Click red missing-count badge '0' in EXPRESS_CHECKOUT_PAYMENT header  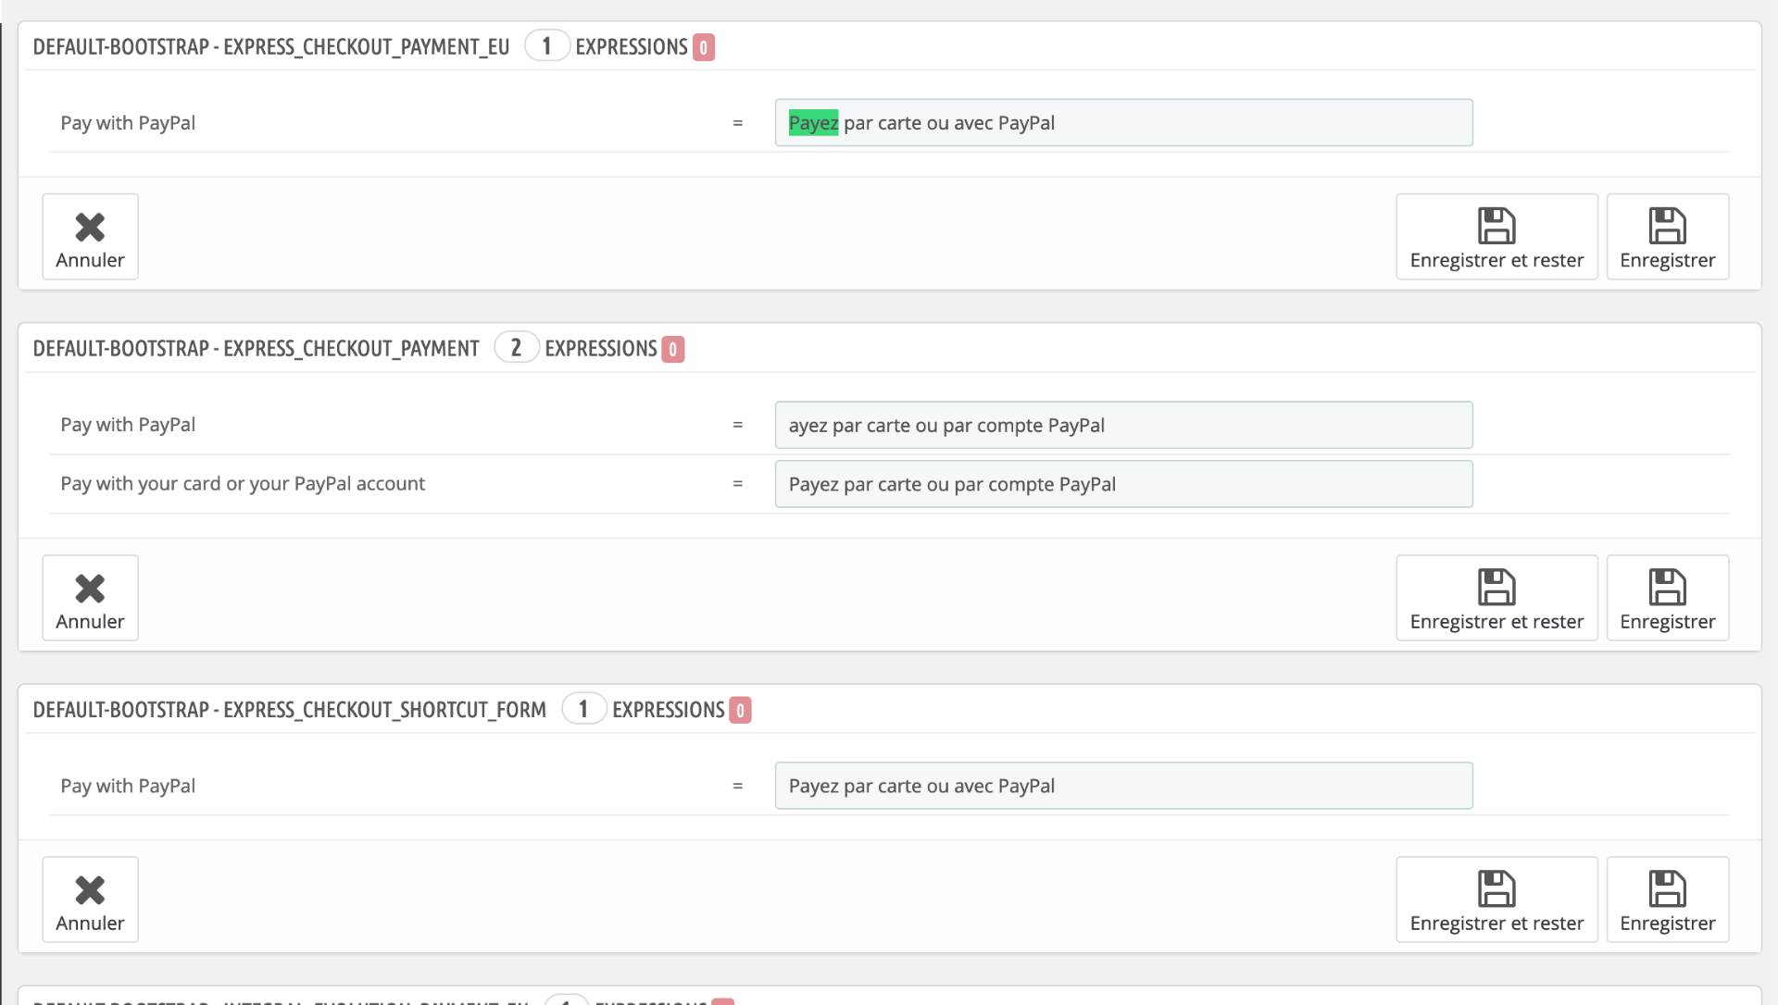pos(673,349)
